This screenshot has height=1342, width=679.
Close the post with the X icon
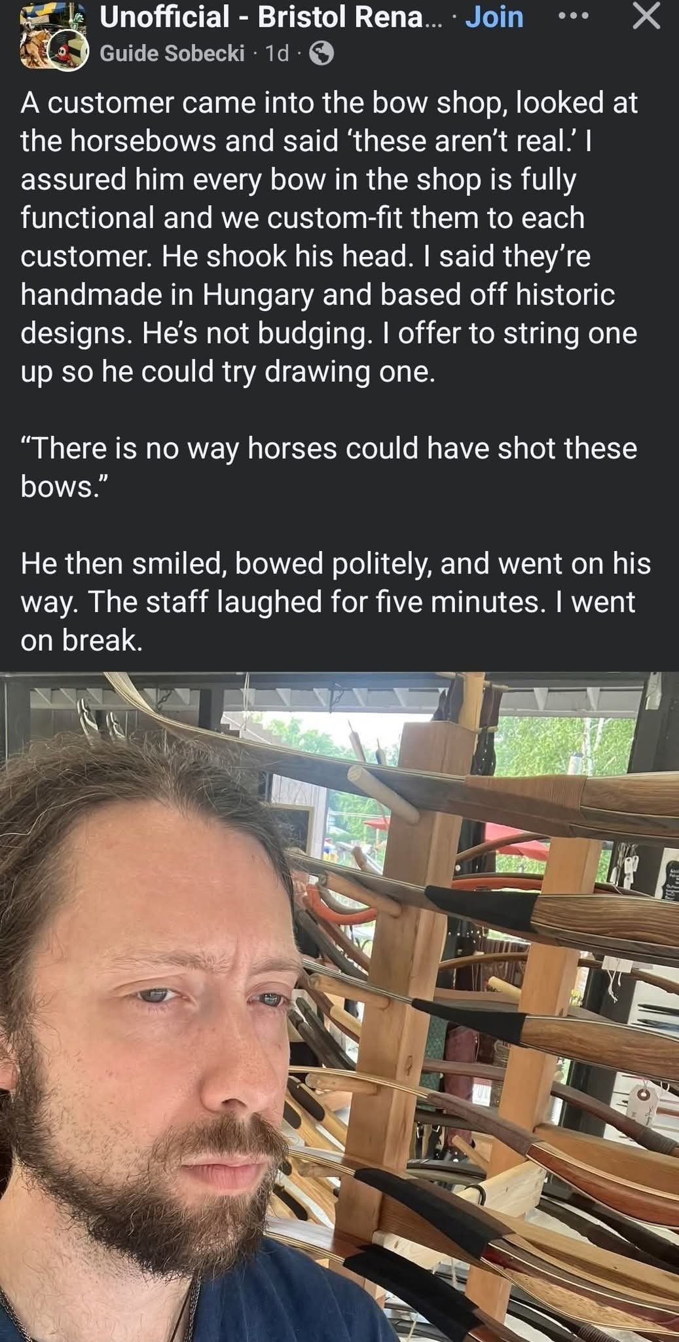(646, 16)
